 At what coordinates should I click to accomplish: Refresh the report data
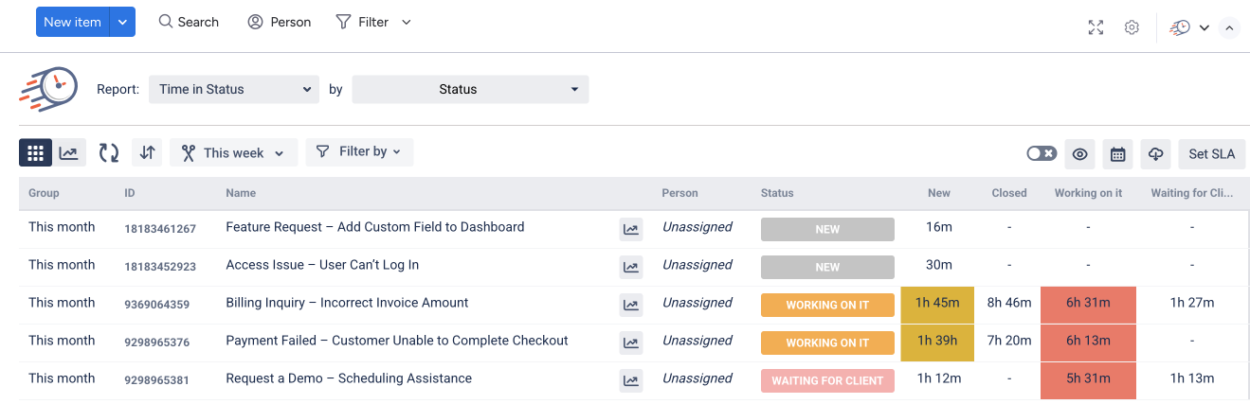[109, 152]
